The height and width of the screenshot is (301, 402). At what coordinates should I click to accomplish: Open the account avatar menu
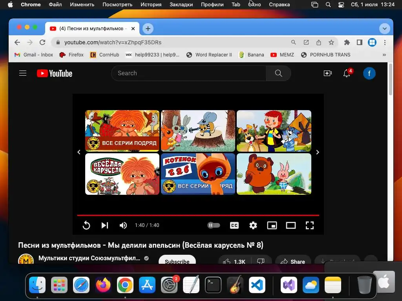coord(369,73)
